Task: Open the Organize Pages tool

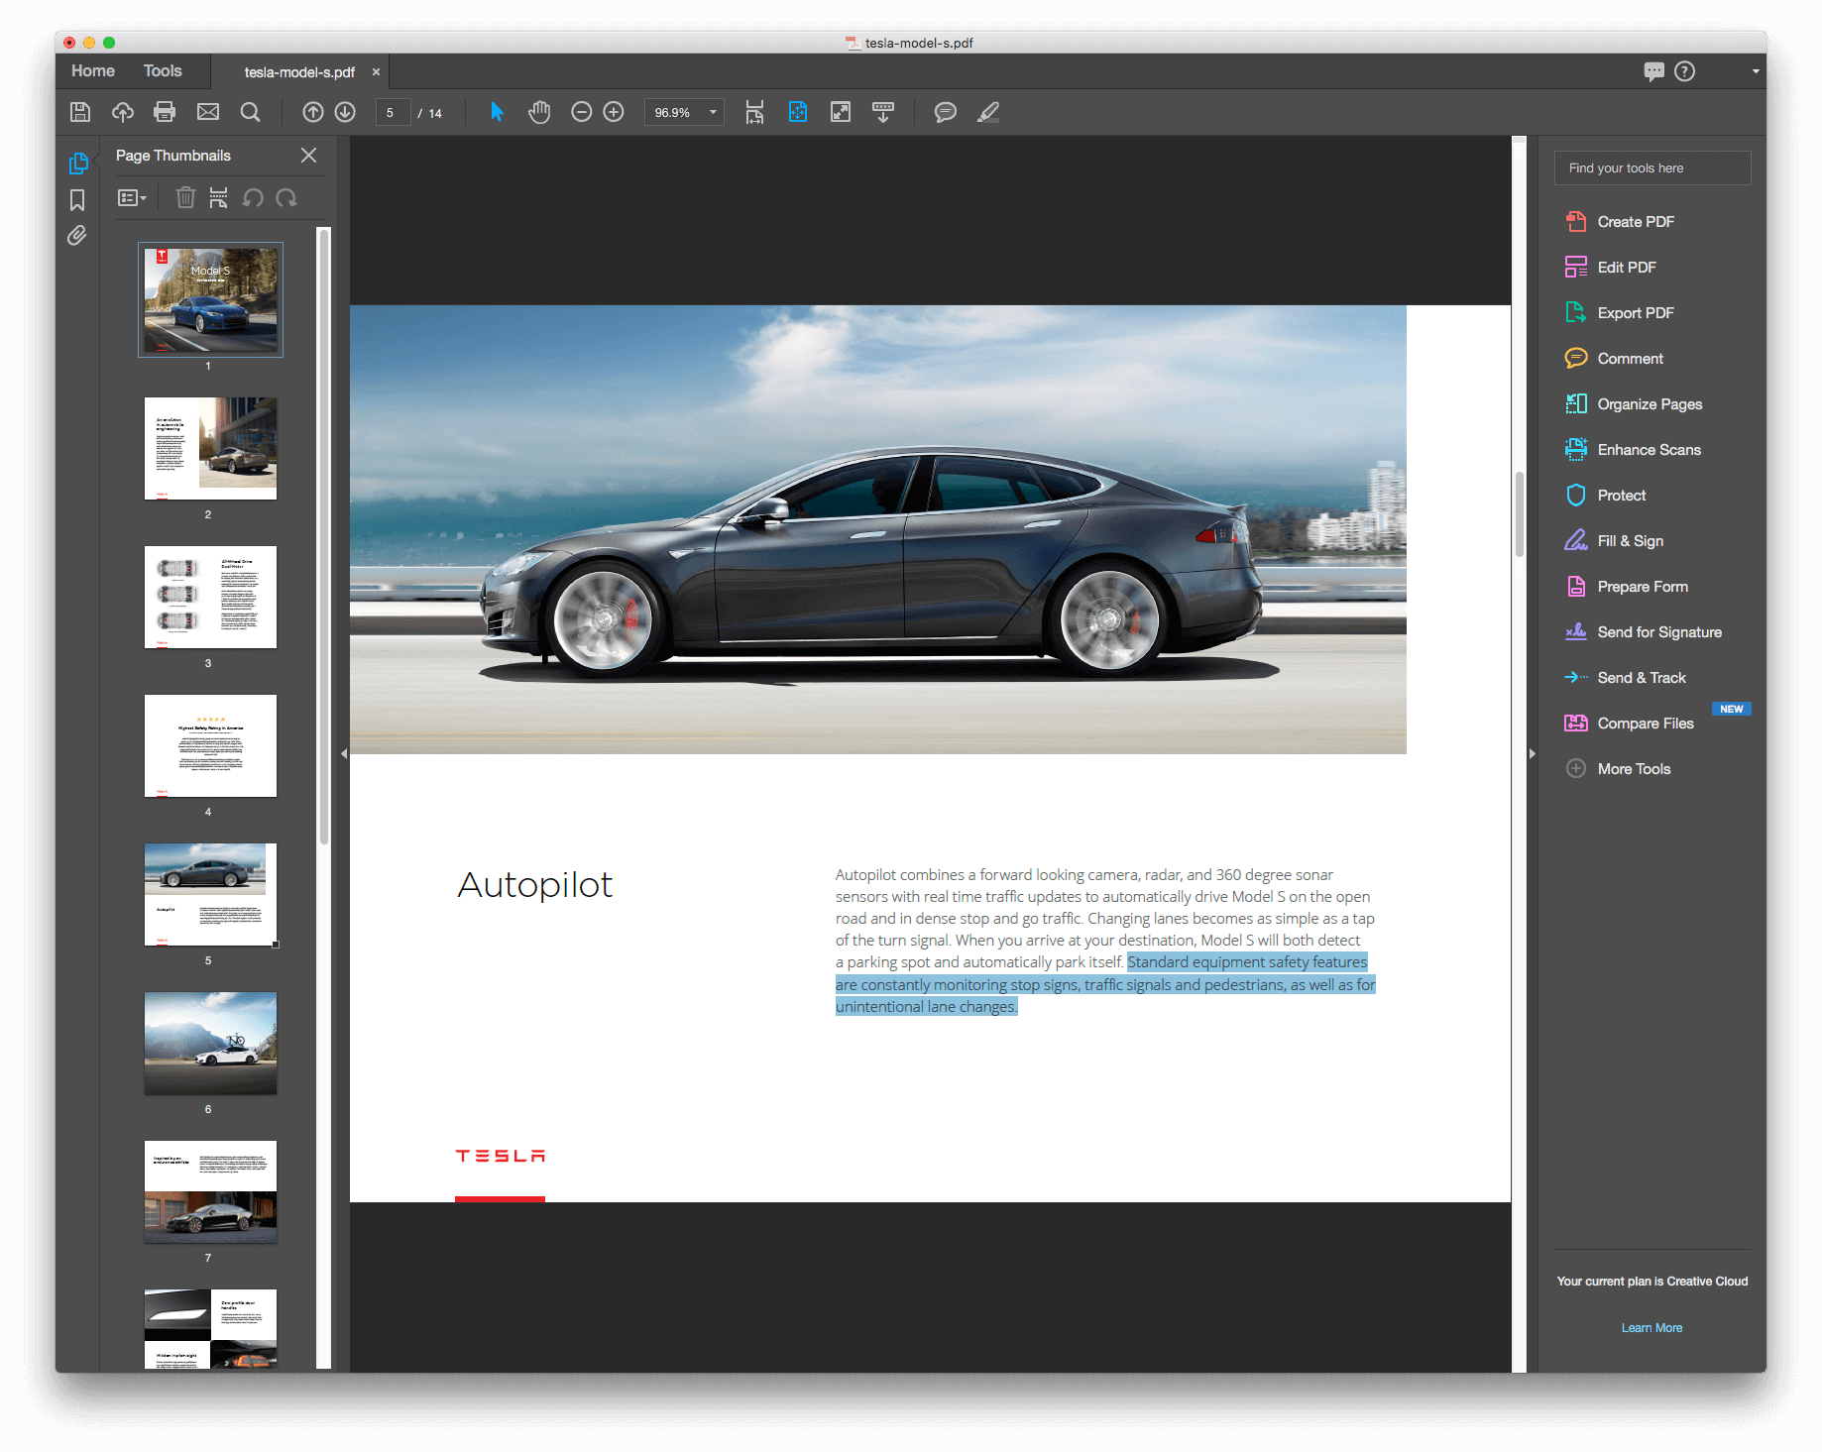Action: point(1634,404)
